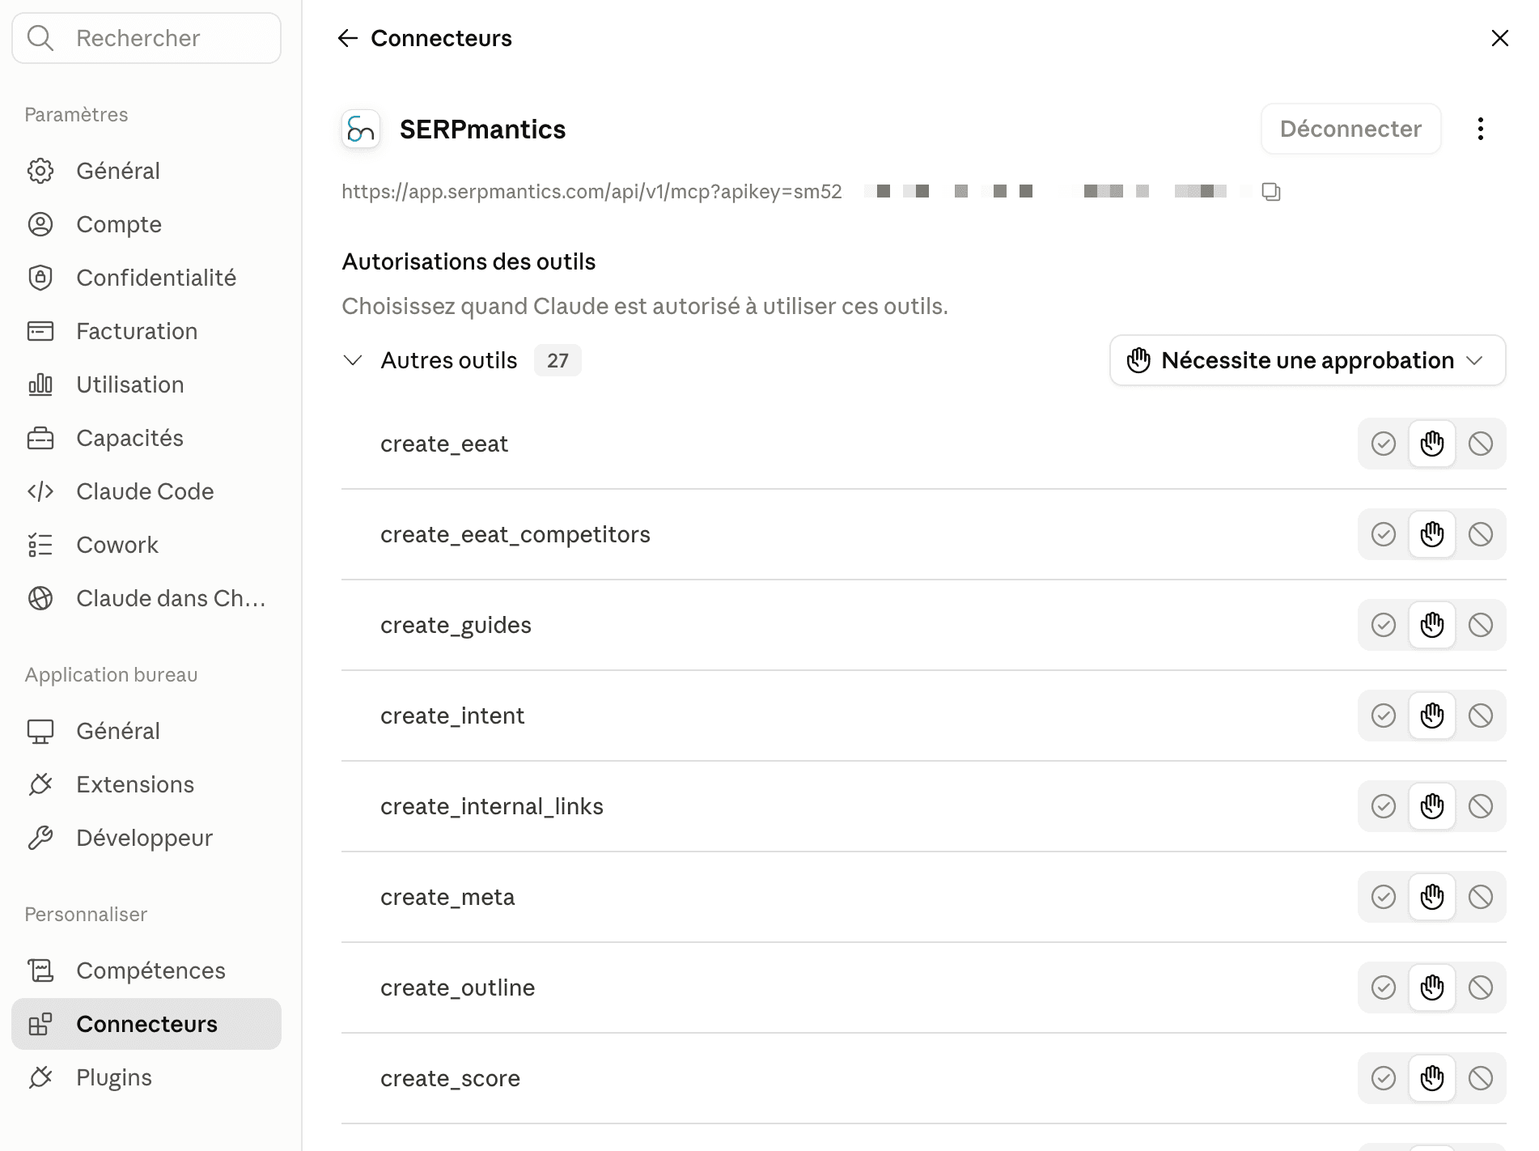
Task: Copy the SERPmantics MCP URL
Action: (1271, 192)
